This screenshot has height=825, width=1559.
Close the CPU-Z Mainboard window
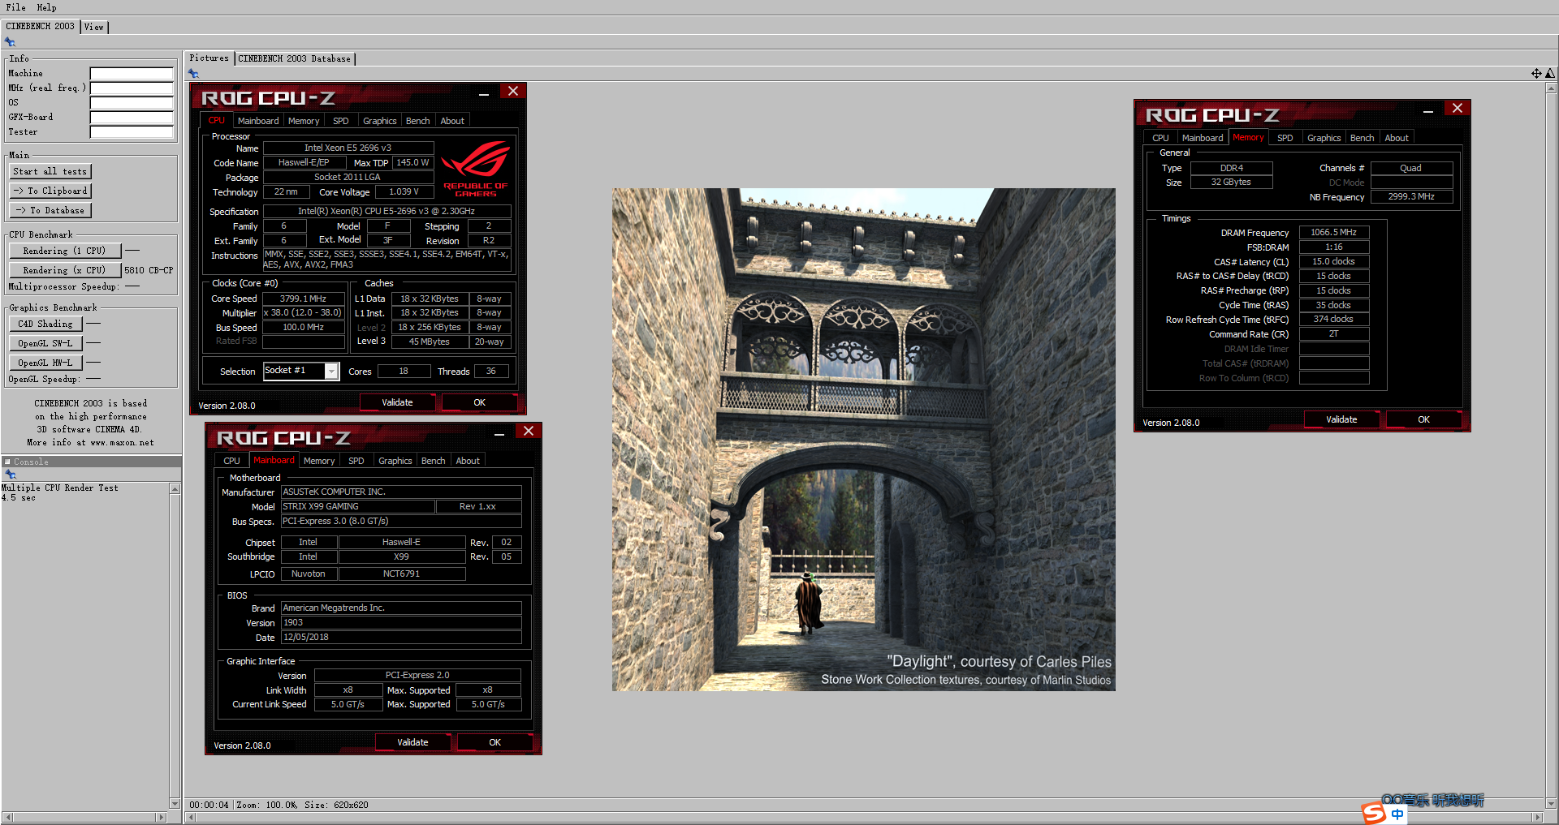coord(528,432)
